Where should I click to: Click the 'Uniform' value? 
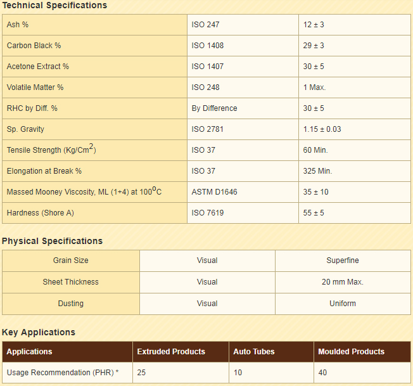343,304
